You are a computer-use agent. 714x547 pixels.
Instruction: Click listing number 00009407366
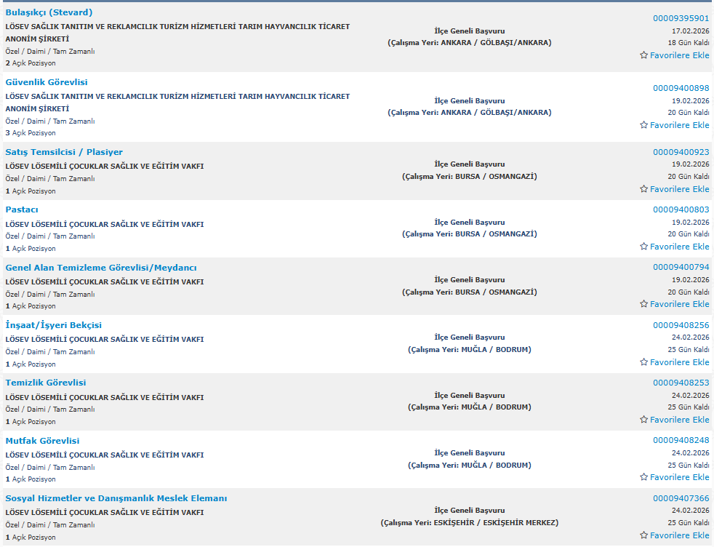[681, 498]
